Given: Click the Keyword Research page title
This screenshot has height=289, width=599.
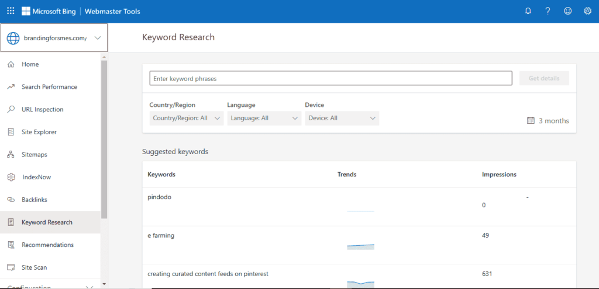Looking at the screenshot, I should [x=178, y=37].
